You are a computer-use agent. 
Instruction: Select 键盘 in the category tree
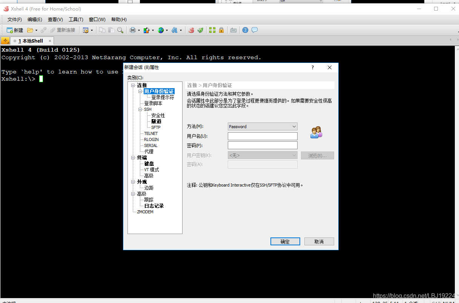point(149,164)
